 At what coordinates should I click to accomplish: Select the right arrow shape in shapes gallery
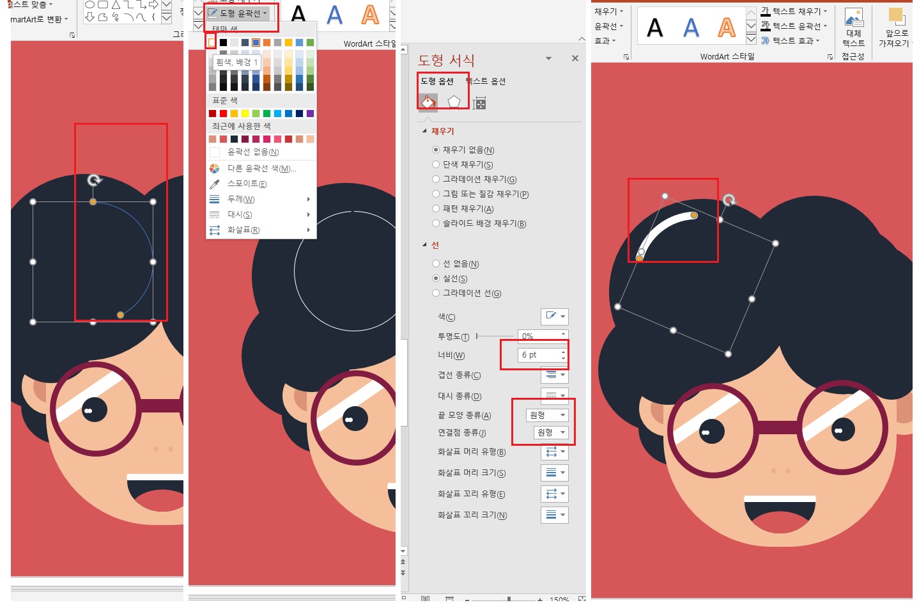(x=153, y=4)
